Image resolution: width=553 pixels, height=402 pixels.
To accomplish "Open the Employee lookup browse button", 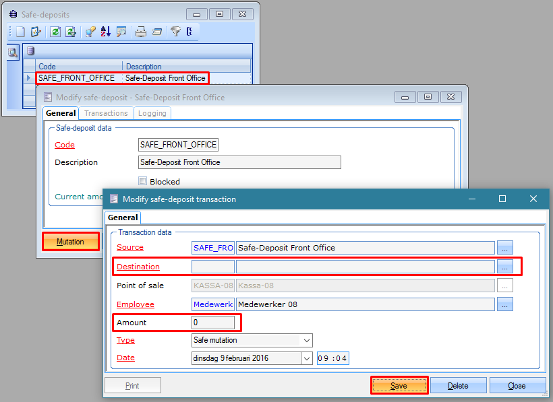I will (x=505, y=304).
